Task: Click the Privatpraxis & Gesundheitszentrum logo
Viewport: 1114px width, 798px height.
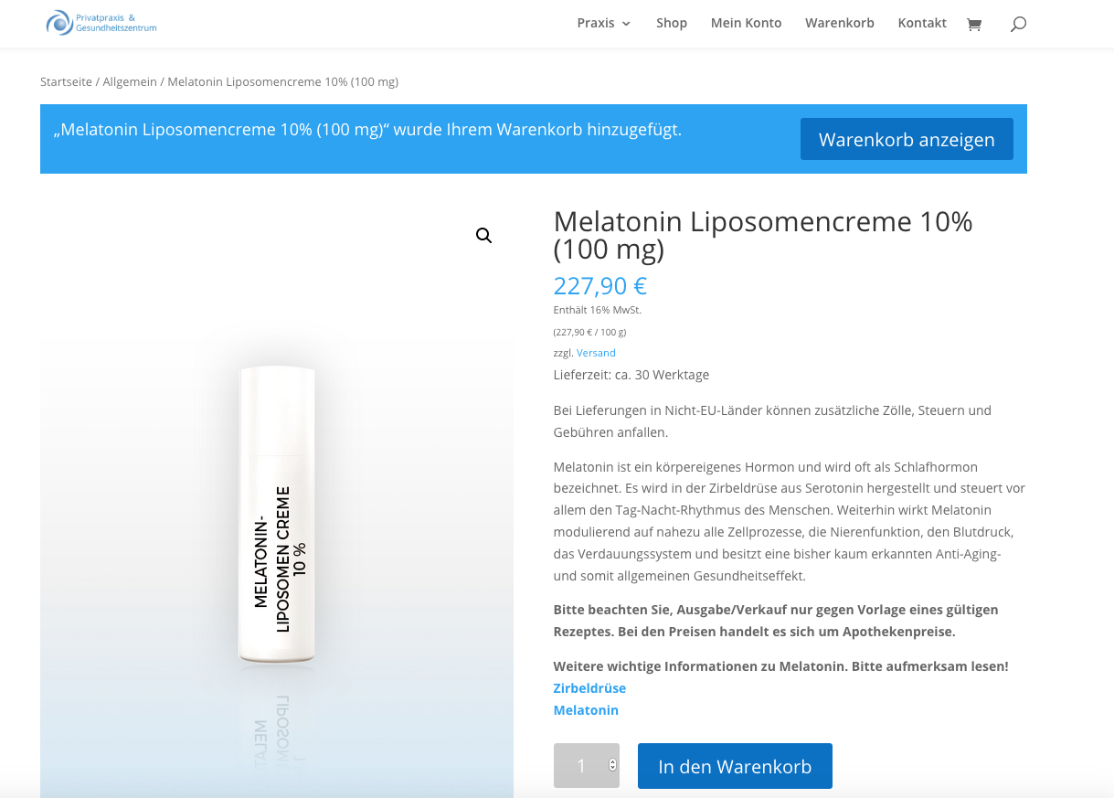Action: (x=101, y=23)
